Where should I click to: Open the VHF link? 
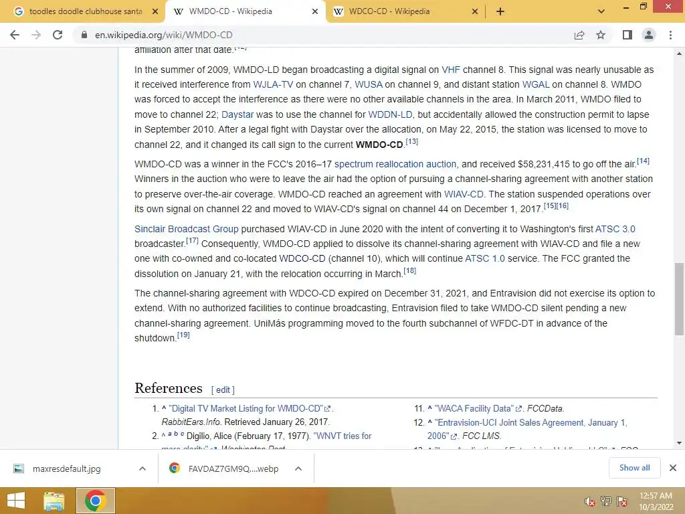(451, 70)
